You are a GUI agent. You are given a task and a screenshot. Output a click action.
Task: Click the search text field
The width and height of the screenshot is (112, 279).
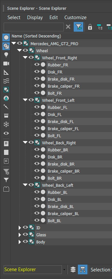pyautogui.click(x=34, y=27)
